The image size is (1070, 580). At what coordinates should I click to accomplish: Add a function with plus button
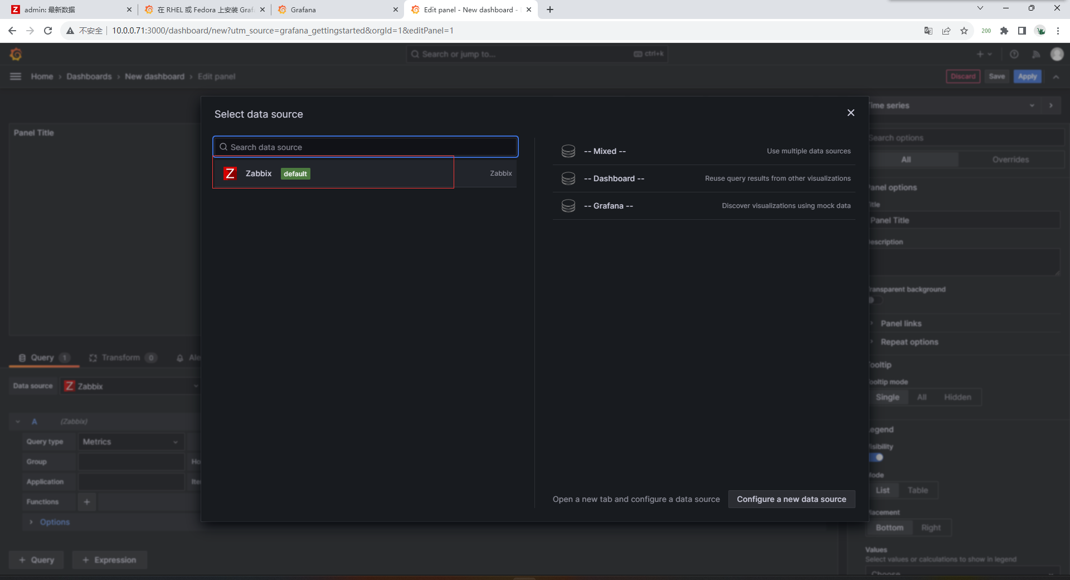pyautogui.click(x=87, y=502)
